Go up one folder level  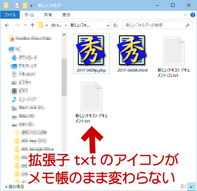(32, 25)
